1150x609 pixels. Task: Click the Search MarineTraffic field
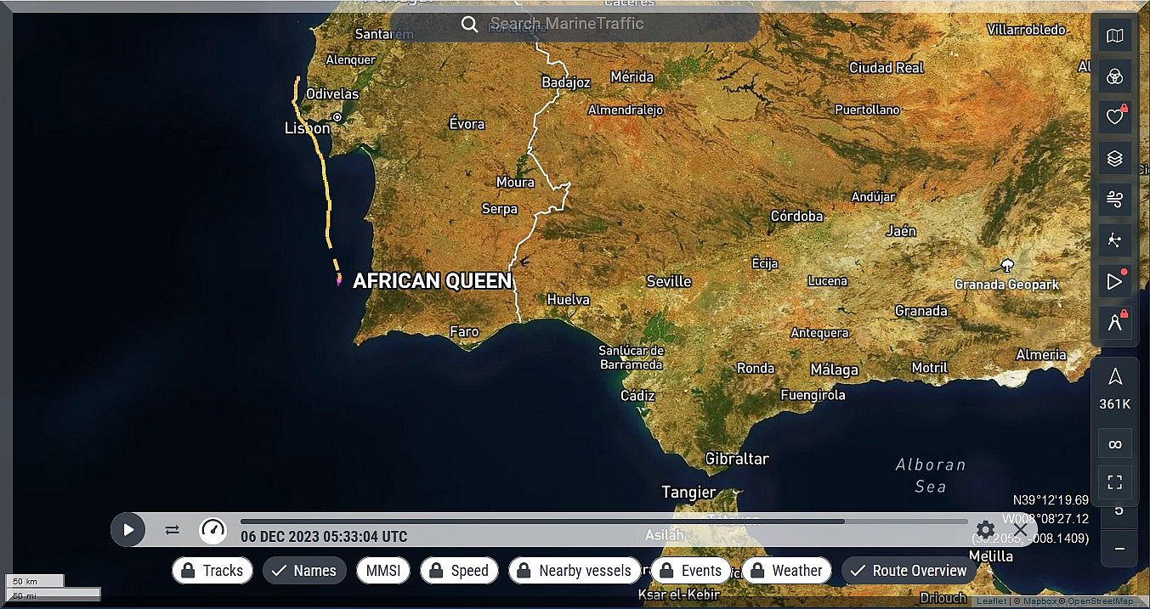coord(575,24)
